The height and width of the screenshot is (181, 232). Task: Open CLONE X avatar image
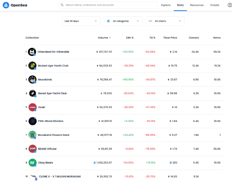33,176
